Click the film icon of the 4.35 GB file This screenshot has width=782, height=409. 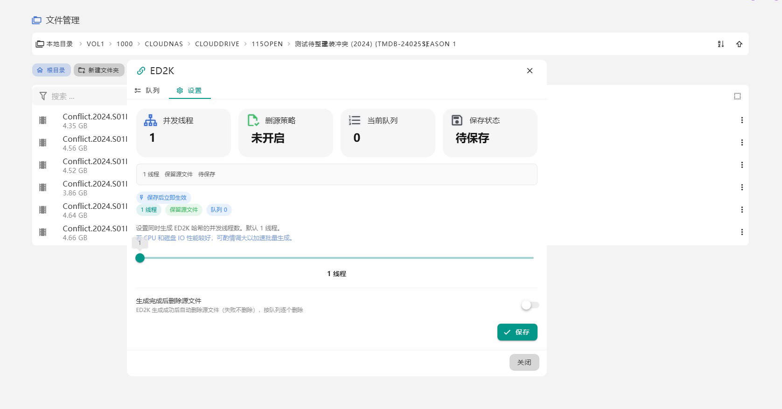pos(43,120)
